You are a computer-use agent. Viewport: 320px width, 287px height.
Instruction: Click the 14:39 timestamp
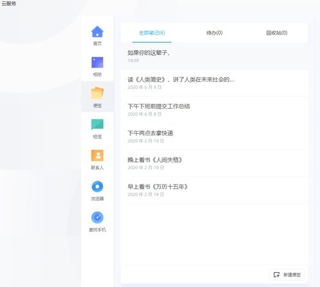[133, 60]
